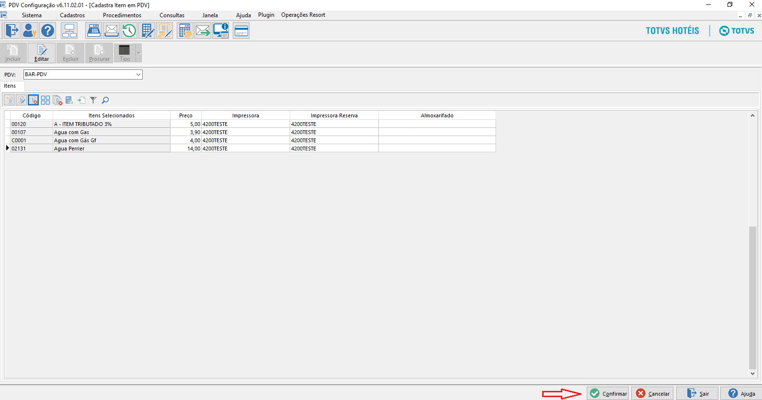Click the cash register icon
762x400 pixels.
coord(94,31)
